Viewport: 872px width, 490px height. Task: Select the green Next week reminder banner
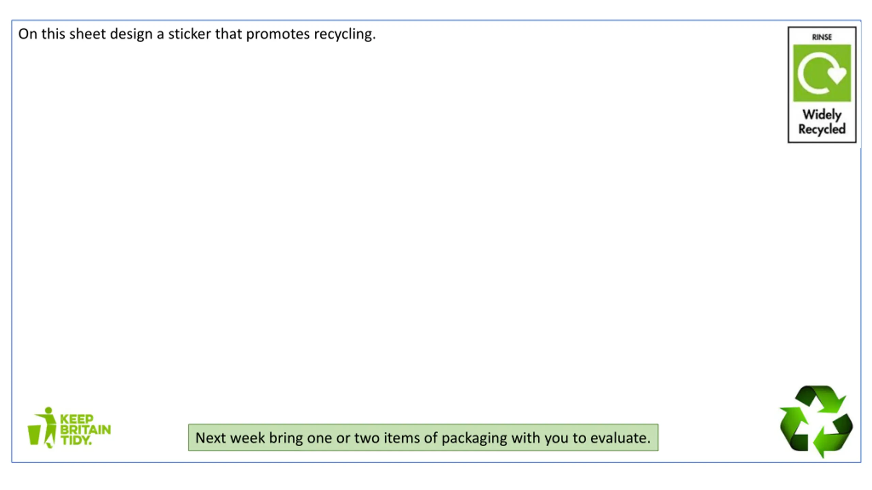tap(423, 437)
